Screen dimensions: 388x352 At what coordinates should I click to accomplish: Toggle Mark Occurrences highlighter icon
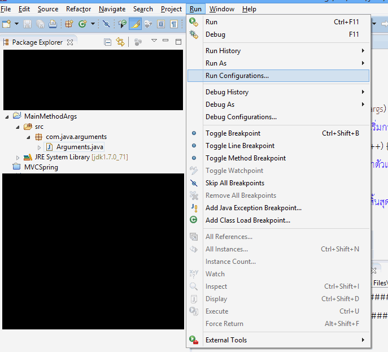click(x=136, y=24)
